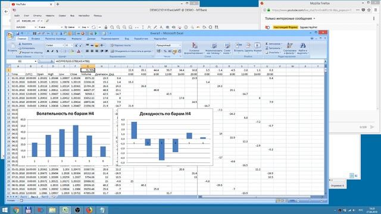
Task: Click increase decimal icon in number group
Action: click(x=174, y=51)
